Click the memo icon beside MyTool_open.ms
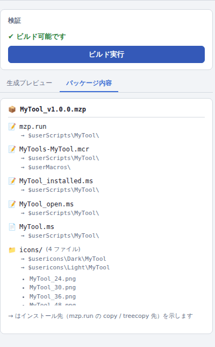Screen dimensions: 215x347 tap(12, 204)
